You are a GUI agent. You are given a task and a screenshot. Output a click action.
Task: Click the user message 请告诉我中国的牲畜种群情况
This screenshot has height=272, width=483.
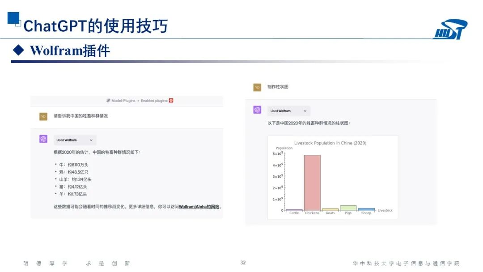pos(80,116)
